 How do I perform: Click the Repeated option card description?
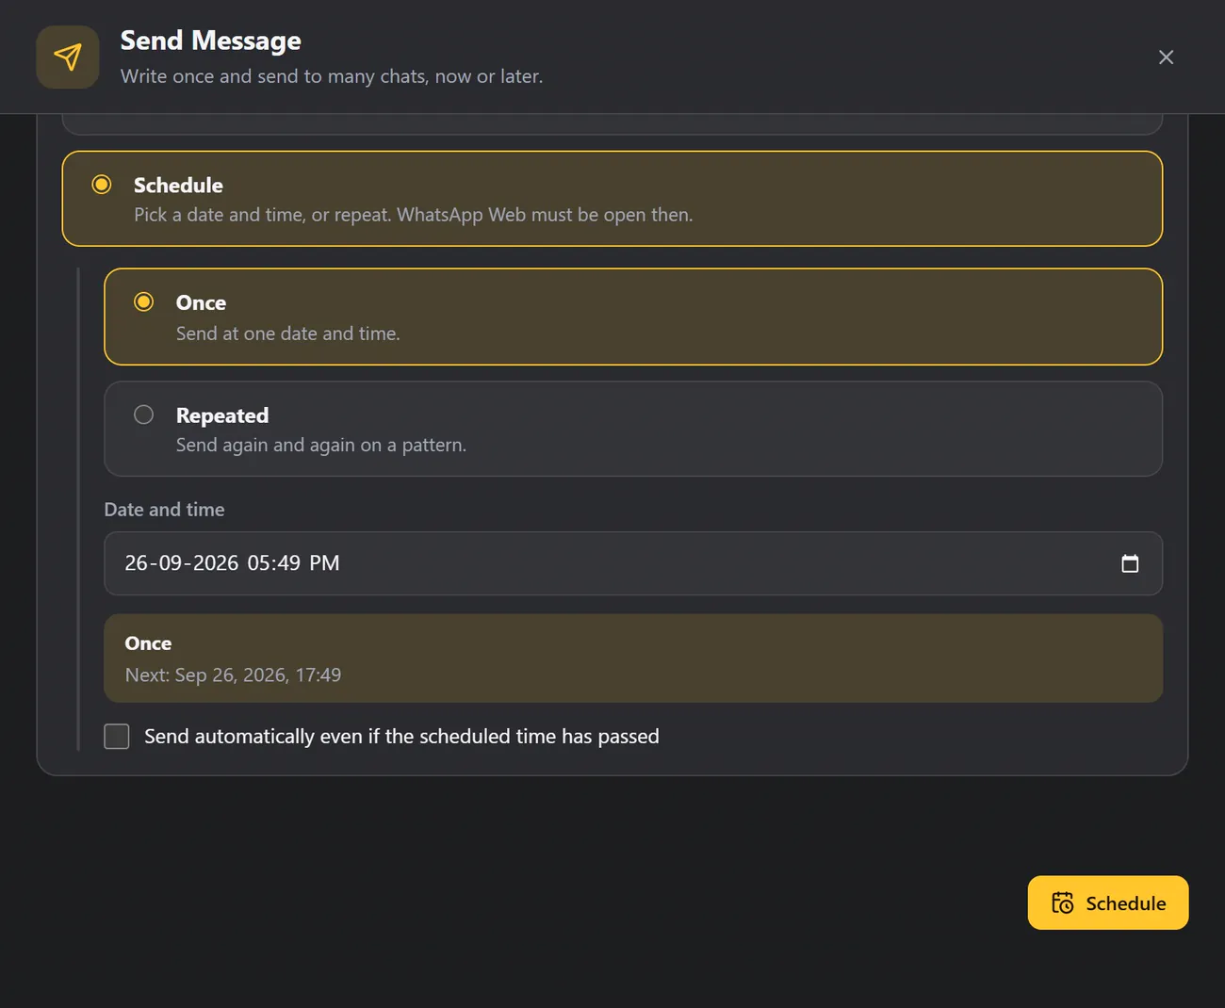(321, 445)
